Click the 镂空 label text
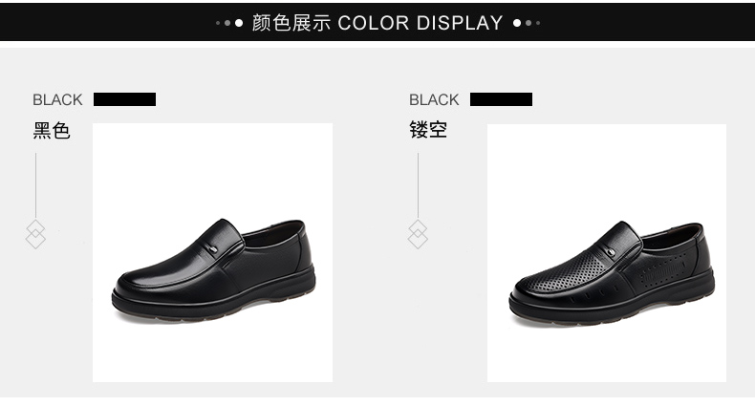 pyautogui.click(x=428, y=130)
